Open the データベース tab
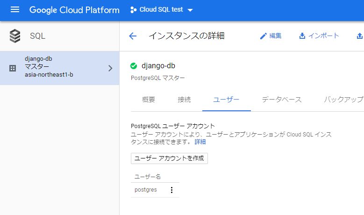This screenshot has height=215, width=364. (x=281, y=100)
